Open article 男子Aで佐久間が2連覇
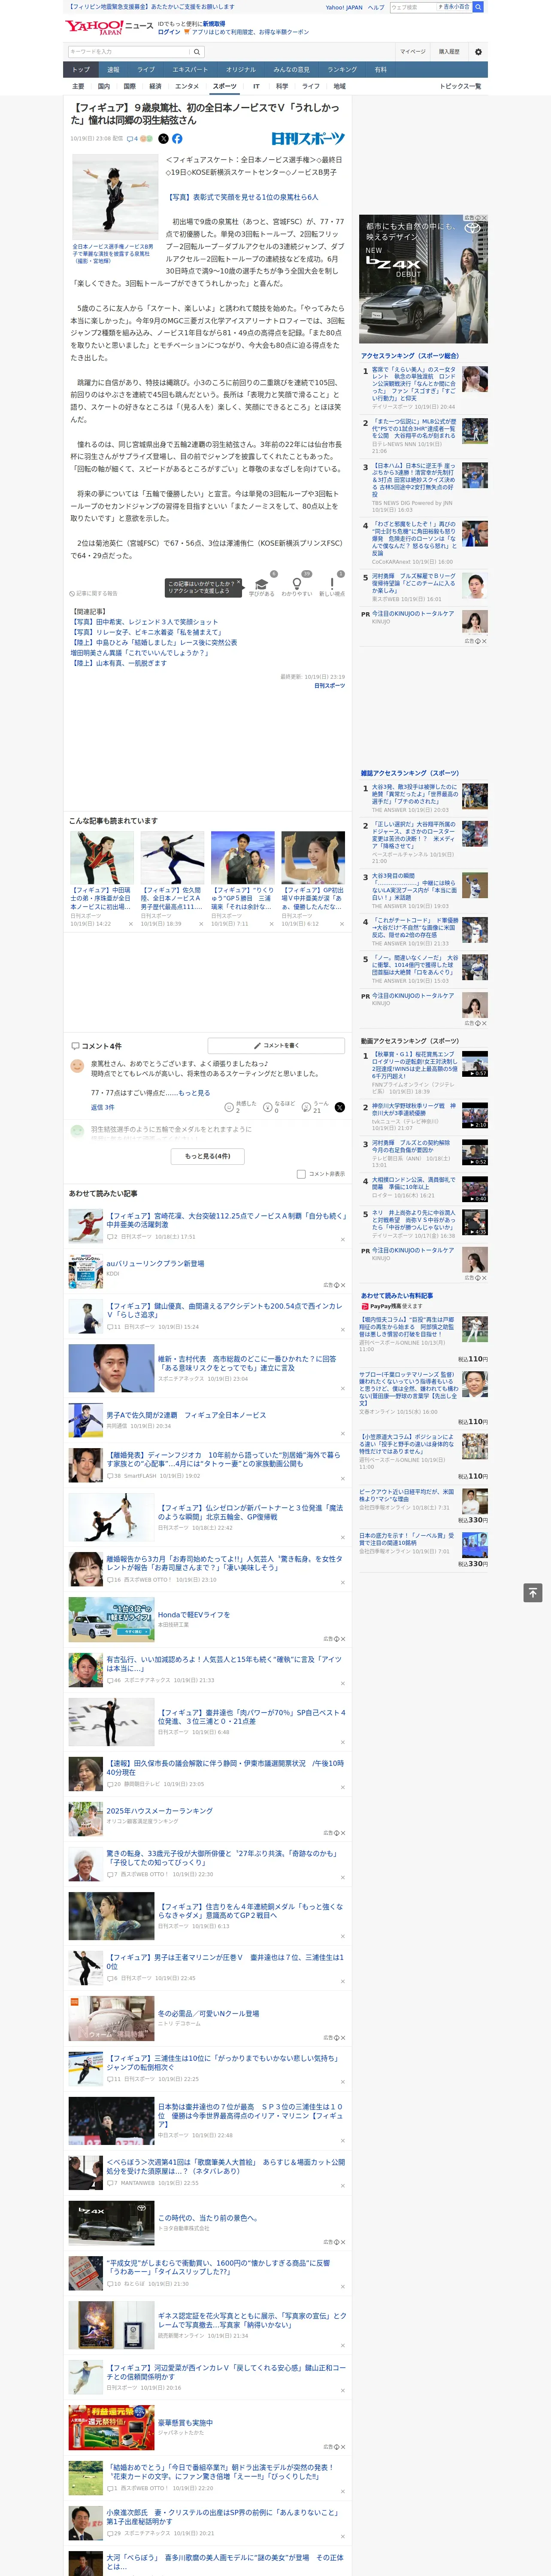Image resolution: width=551 pixels, height=2576 pixels. click(x=186, y=1415)
